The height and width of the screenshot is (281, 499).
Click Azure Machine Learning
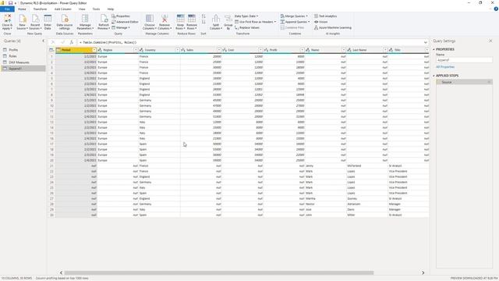coord(333,28)
